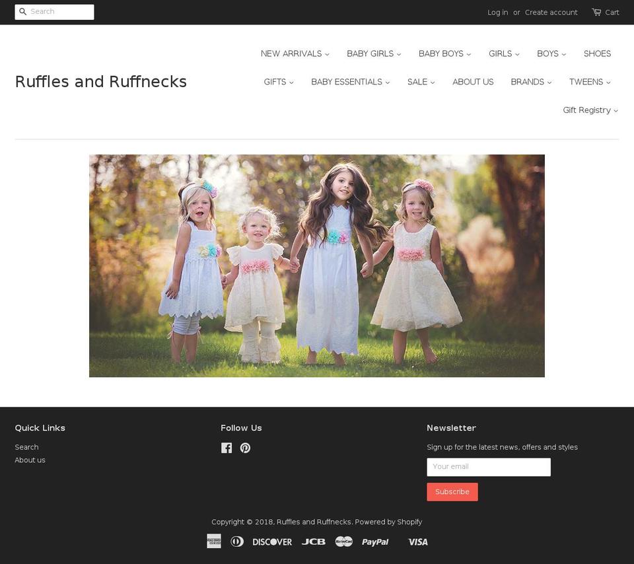Click the Log in link
634x564 pixels.
click(x=498, y=13)
